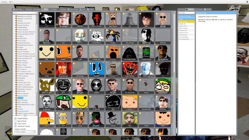Image resolution: width=249 pixels, height=140 pixels.
Task: Pick the pale blue inverted face NPC
Action: pyautogui.click(x=146, y=70)
